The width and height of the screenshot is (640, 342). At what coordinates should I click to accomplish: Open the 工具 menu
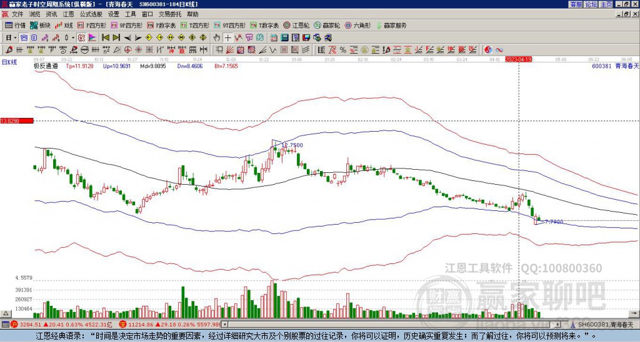[x=130, y=14]
